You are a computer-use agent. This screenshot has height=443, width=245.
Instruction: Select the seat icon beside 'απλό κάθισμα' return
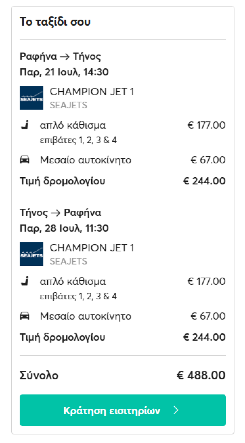tap(25, 281)
